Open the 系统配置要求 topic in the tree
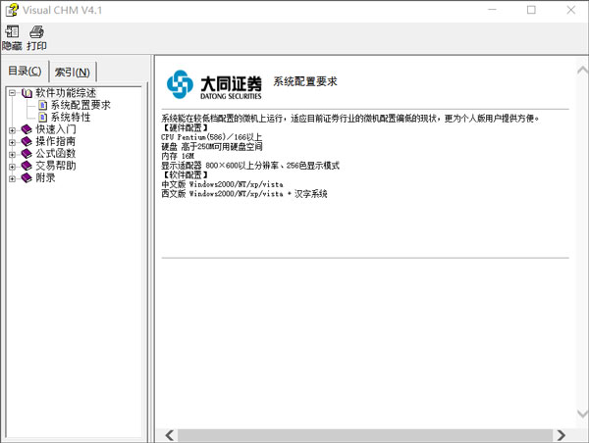This screenshot has height=443, width=589. point(80,105)
